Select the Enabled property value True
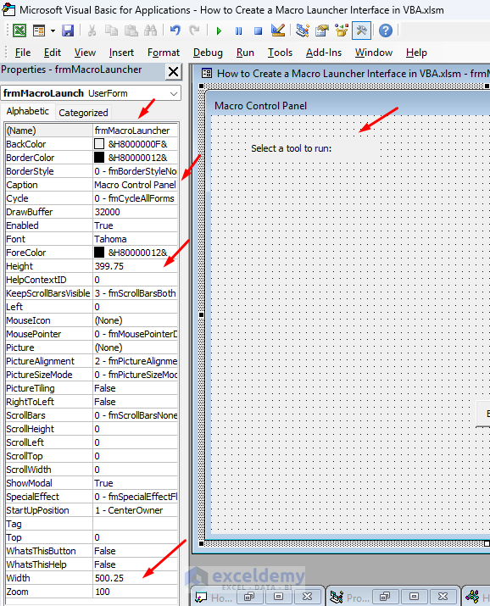The height and width of the screenshot is (606, 490). (x=136, y=225)
